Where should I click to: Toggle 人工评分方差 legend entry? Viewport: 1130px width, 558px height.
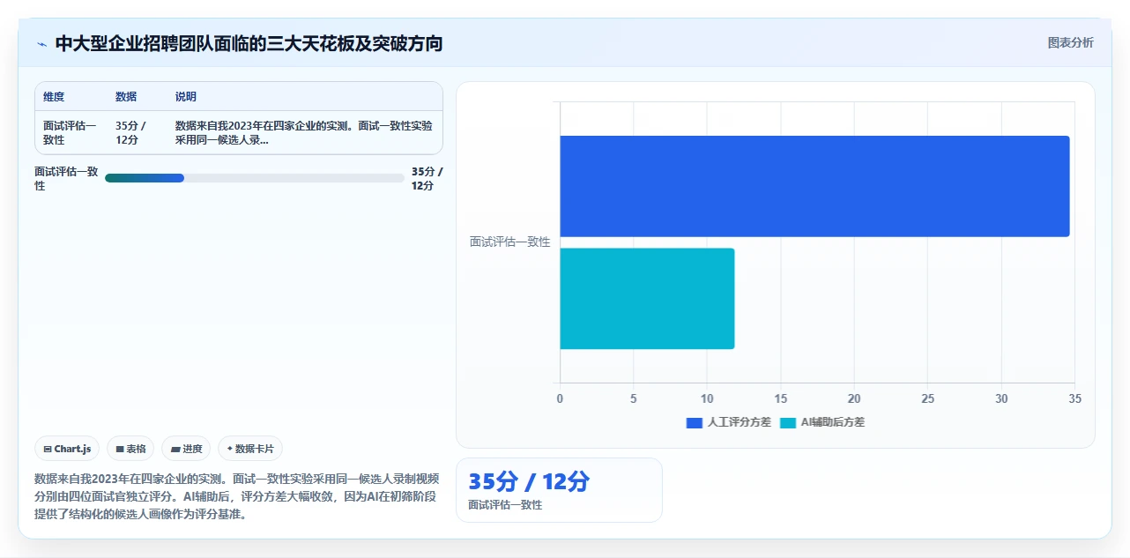pyautogui.click(x=728, y=422)
